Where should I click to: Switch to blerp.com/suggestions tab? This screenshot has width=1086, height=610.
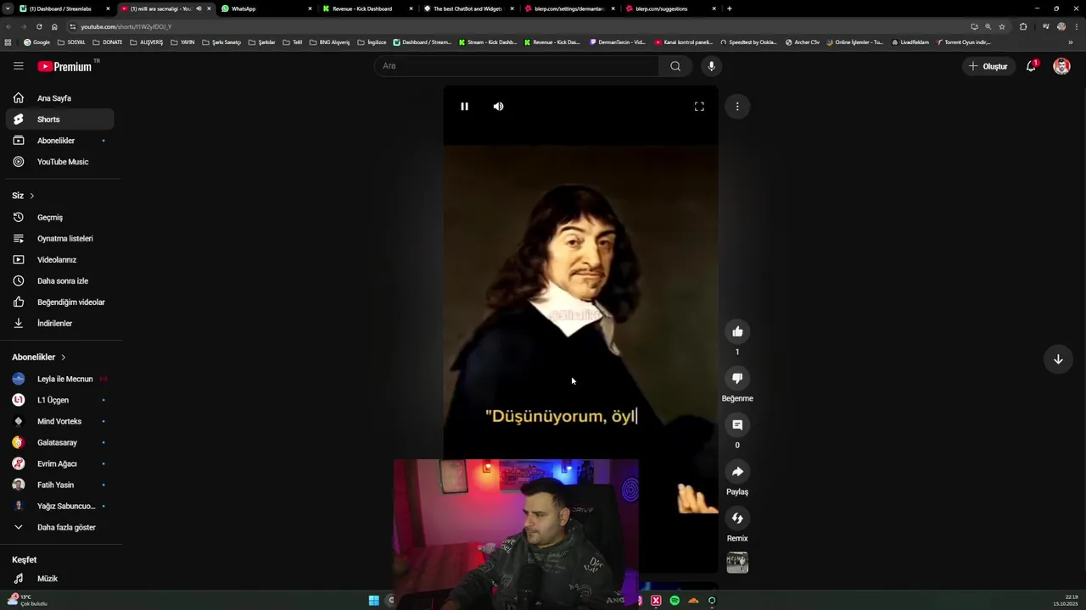click(671, 8)
